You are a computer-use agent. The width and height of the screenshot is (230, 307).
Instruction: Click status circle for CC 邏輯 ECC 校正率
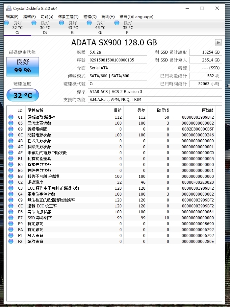click(x=11, y=206)
